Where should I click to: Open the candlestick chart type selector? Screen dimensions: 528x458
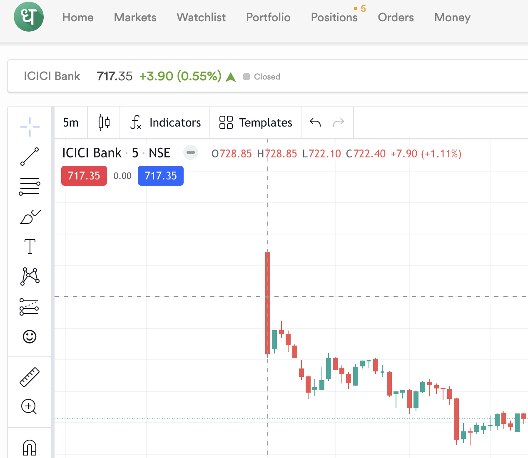point(104,122)
